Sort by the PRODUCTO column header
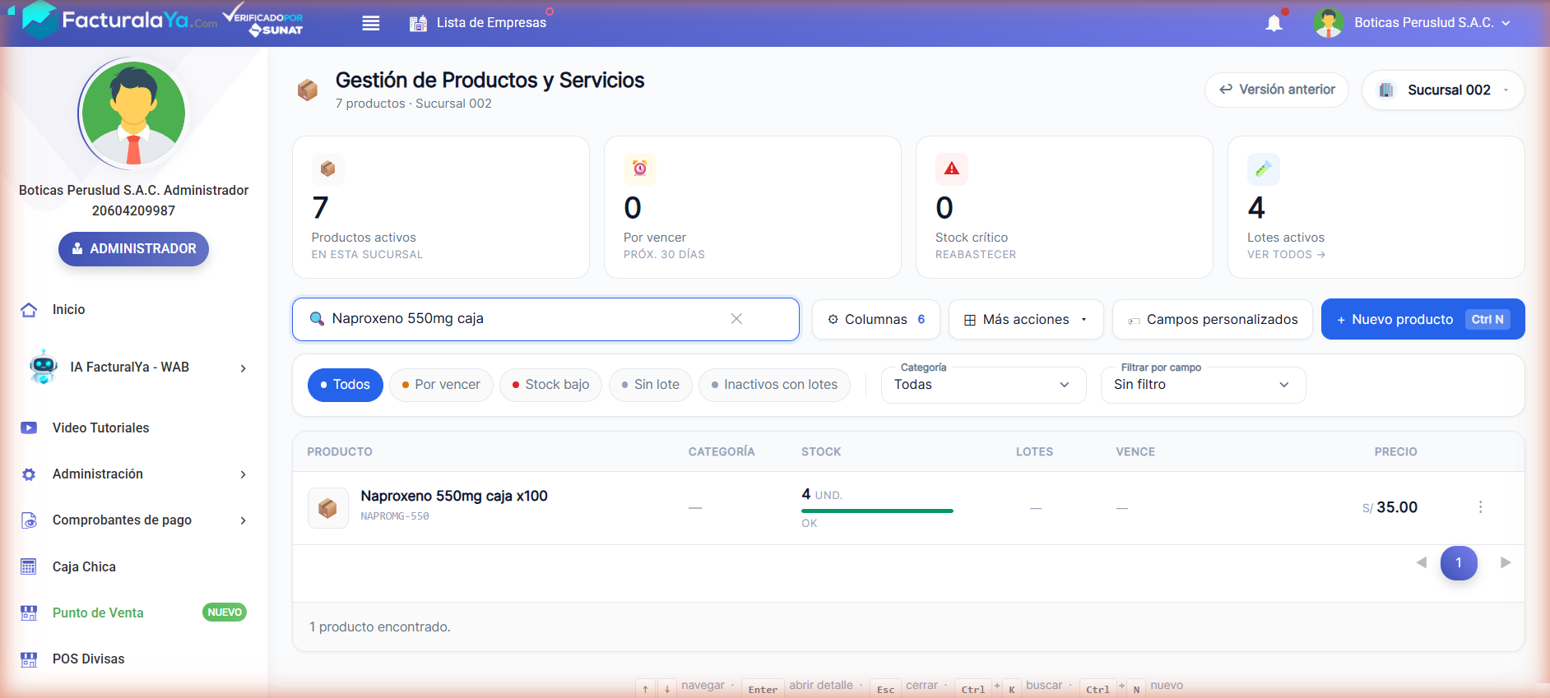The height and width of the screenshot is (698, 1550). pyautogui.click(x=340, y=452)
